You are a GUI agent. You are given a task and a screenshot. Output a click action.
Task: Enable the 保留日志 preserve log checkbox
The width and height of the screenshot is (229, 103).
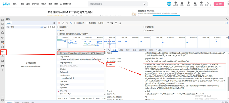76,23
